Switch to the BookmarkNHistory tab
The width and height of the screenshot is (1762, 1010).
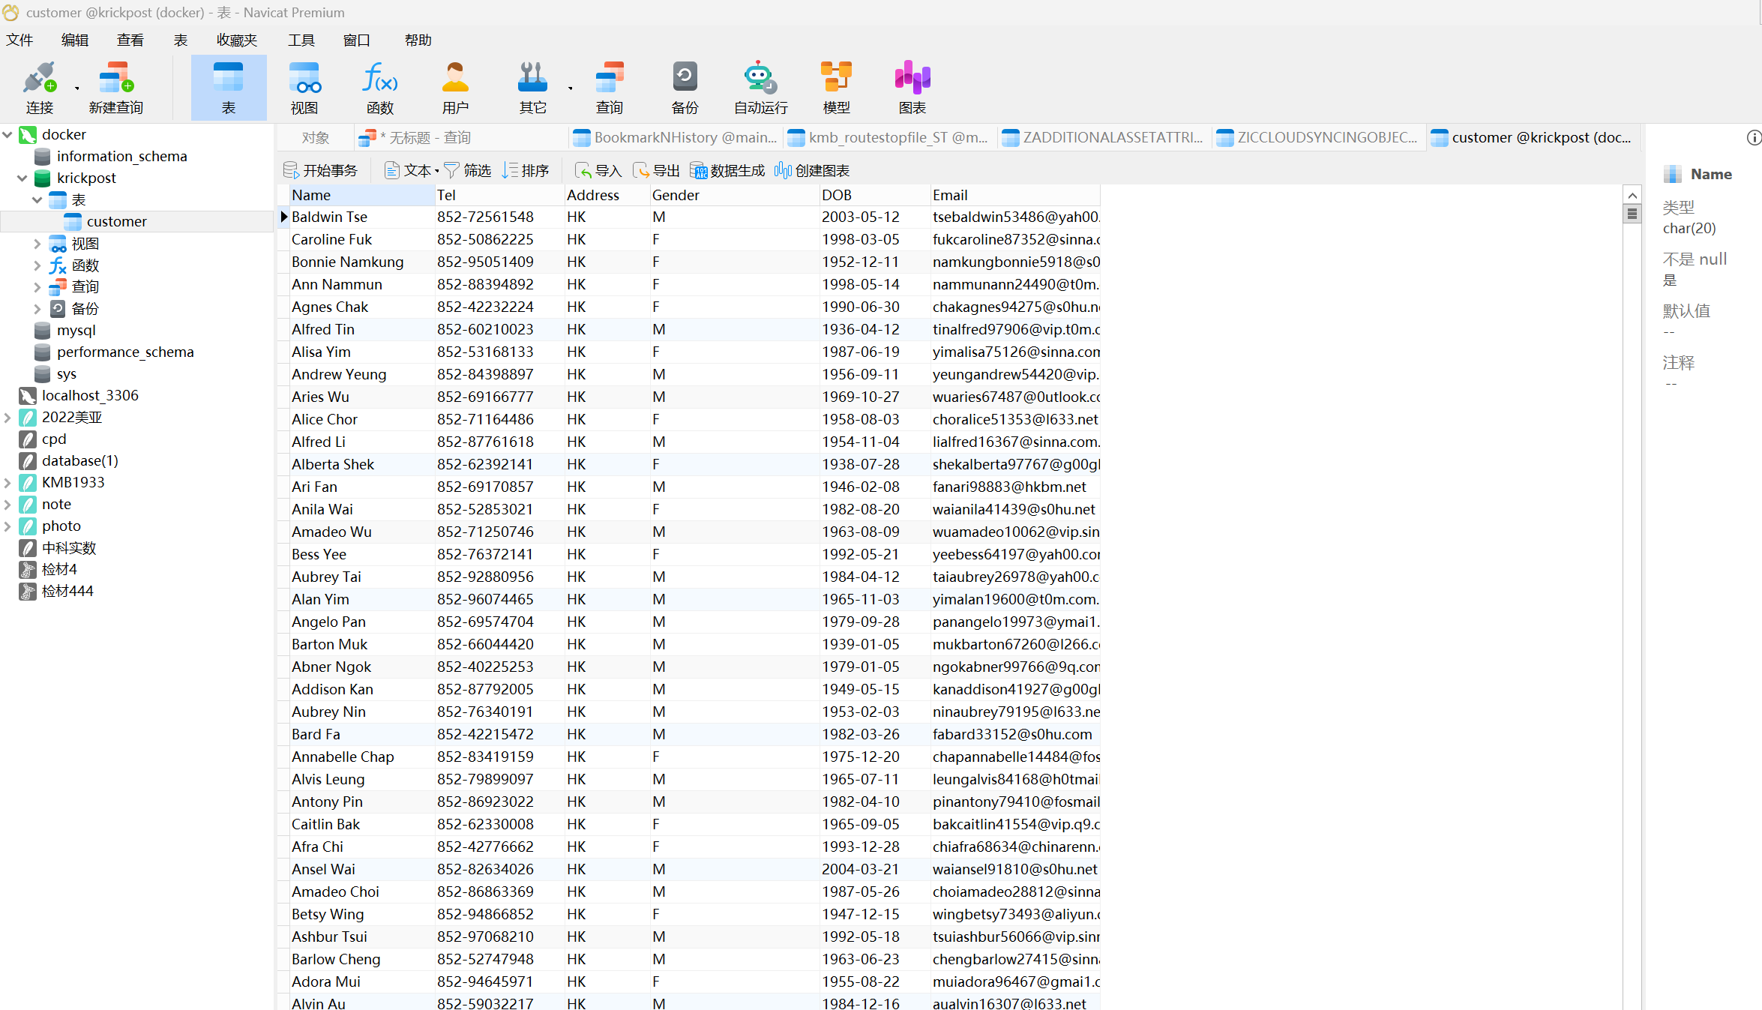pos(676,138)
